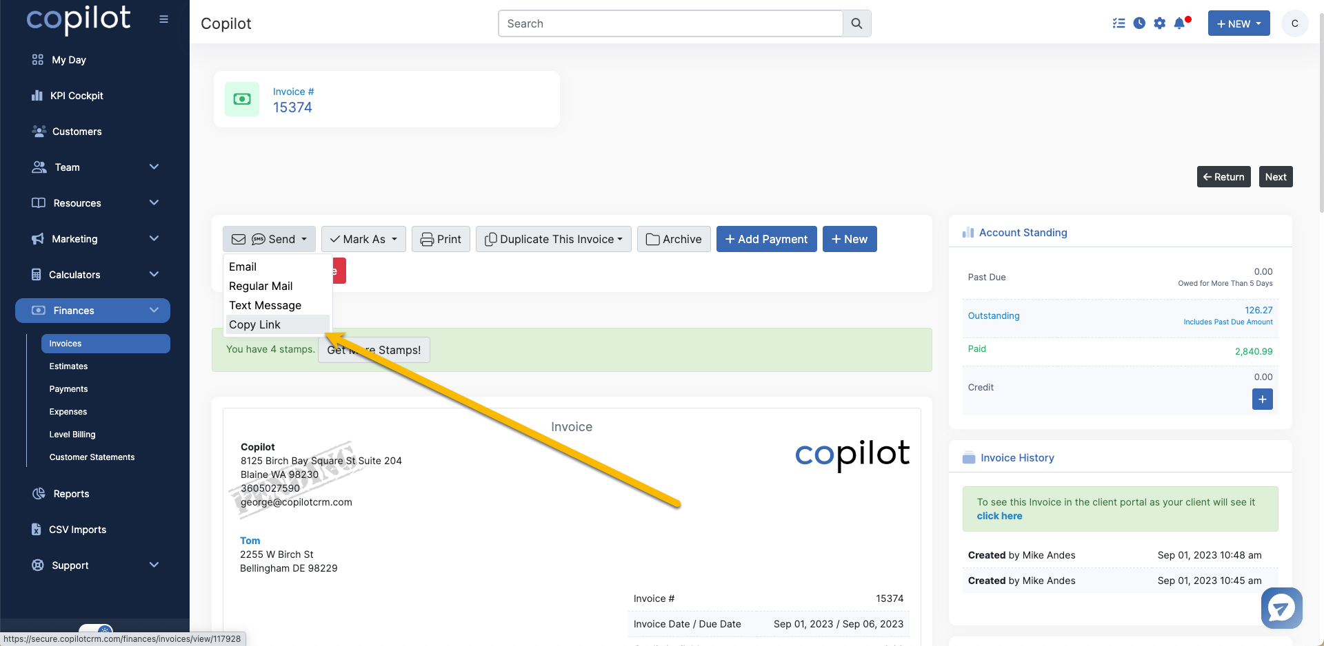Add credit with plus button
1324x646 pixels.
pos(1262,399)
